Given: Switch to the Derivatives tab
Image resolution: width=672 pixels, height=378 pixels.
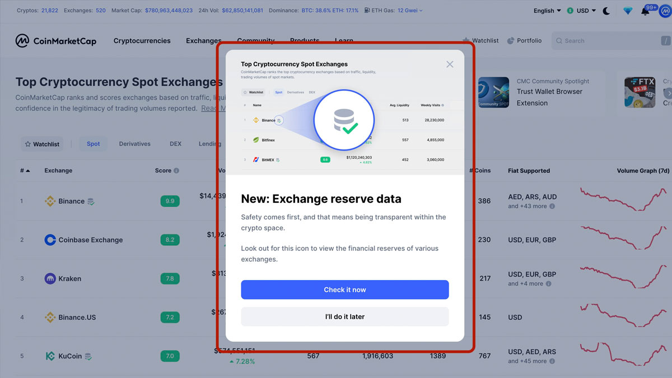Looking at the screenshot, I should 134,144.
